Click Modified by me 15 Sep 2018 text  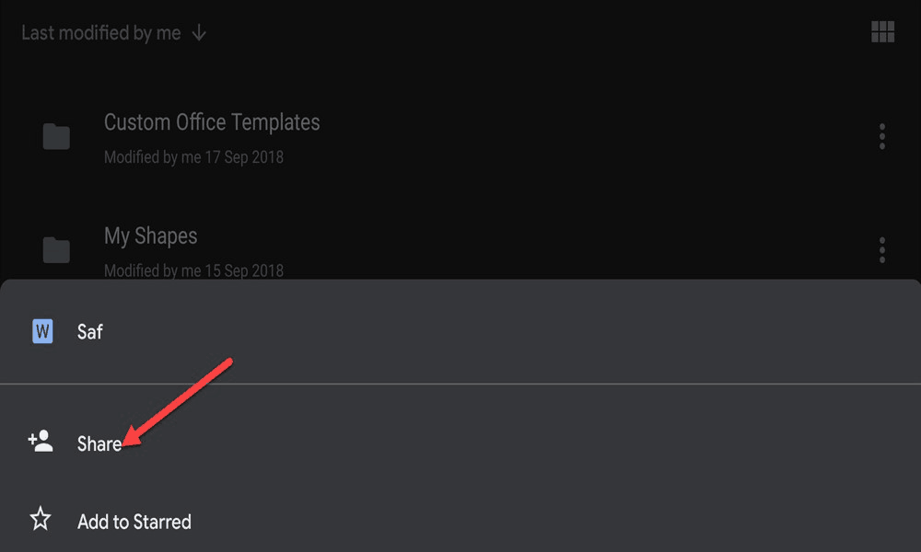(x=193, y=270)
